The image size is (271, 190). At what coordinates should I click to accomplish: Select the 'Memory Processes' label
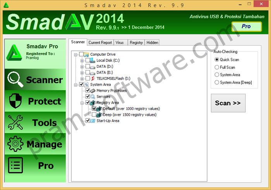(x=111, y=91)
